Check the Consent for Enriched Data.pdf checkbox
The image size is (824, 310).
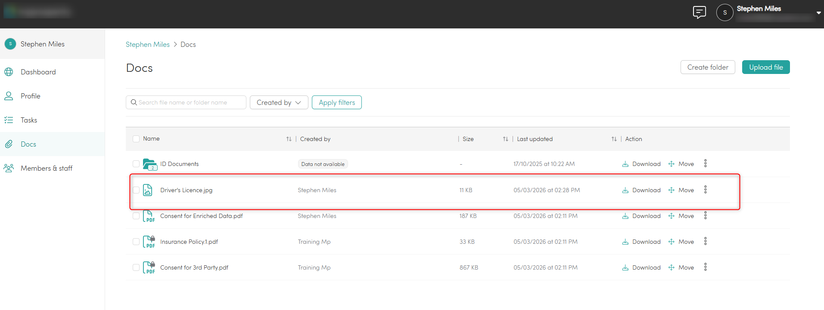click(x=136, y=216)
